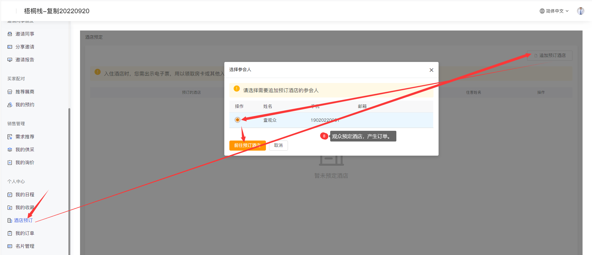This screenshot has width=592, height=255.
Task: Click the 名片管理 card icon
Action: pyautogui.click(x=10, y=246)
